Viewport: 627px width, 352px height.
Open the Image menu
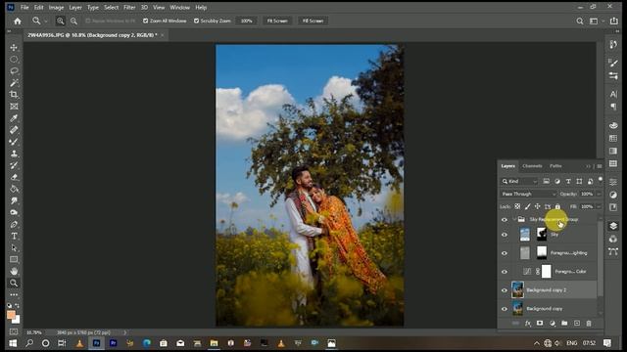tap(56, 7)
